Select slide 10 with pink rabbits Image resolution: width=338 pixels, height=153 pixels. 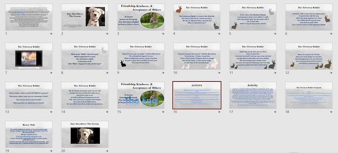pos(197,56)
